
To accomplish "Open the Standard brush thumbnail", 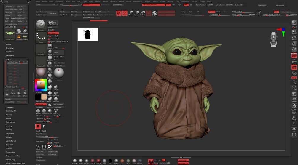I will (41, 25).
